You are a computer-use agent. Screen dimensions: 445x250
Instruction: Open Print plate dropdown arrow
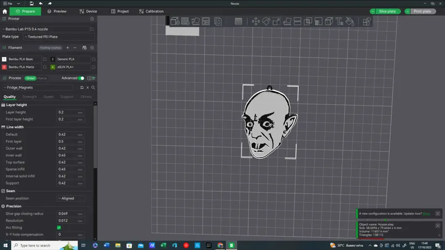click(x=407, y=11)
